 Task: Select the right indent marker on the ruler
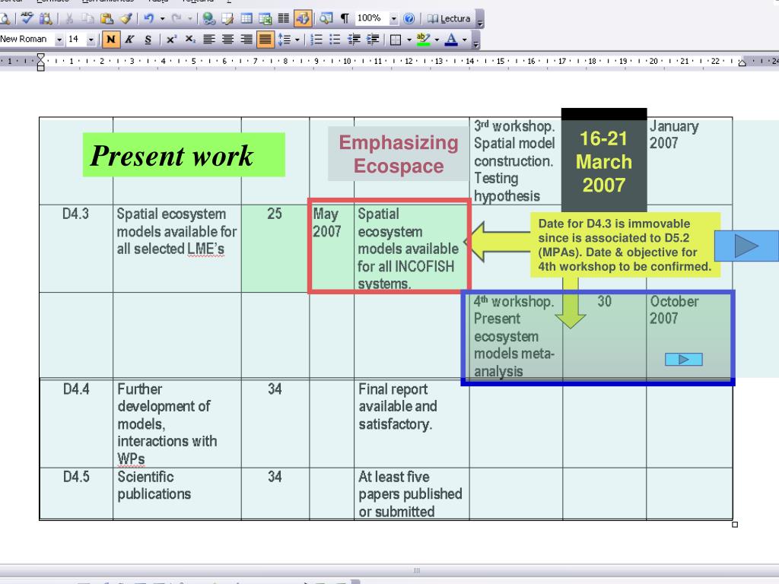(742, 62)
